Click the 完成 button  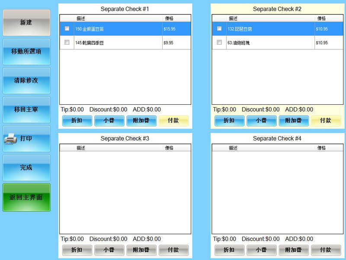click(x=26, y=167)
